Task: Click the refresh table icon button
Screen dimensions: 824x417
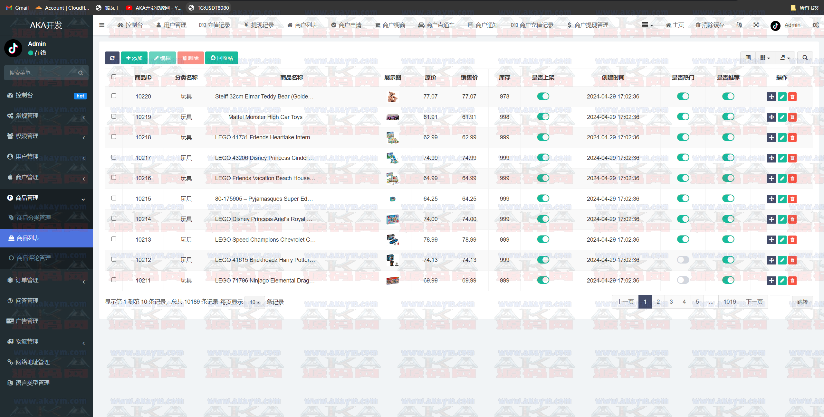Action: [112, 58]
